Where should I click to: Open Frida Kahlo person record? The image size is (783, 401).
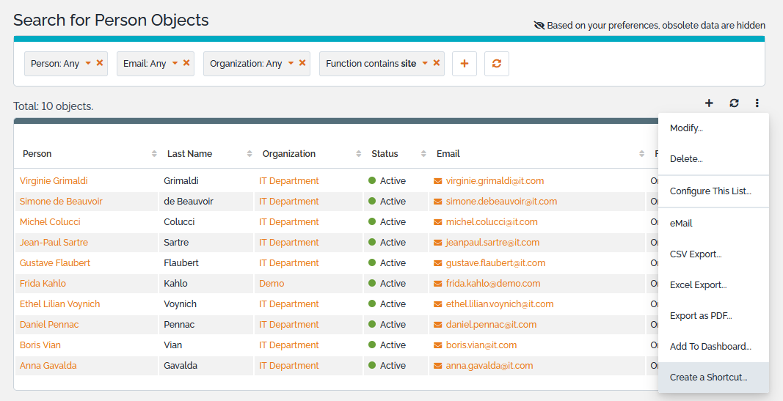[43, 284]
